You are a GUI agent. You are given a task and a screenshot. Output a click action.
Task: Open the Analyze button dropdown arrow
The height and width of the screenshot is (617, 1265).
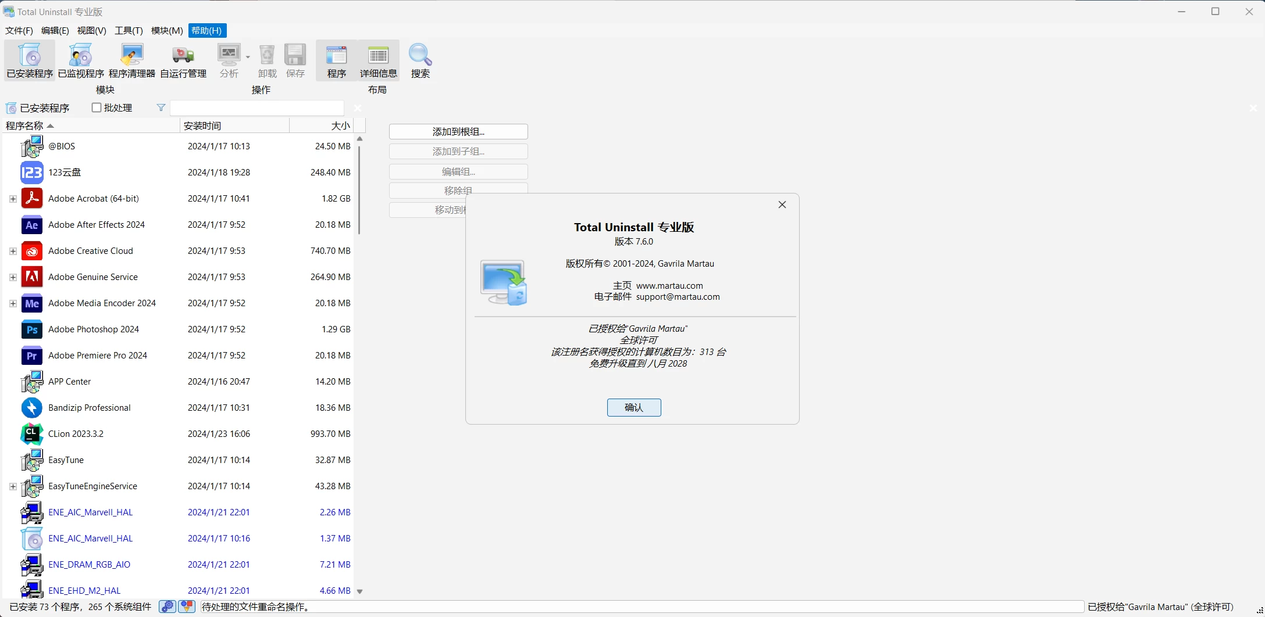pos(248,57)
